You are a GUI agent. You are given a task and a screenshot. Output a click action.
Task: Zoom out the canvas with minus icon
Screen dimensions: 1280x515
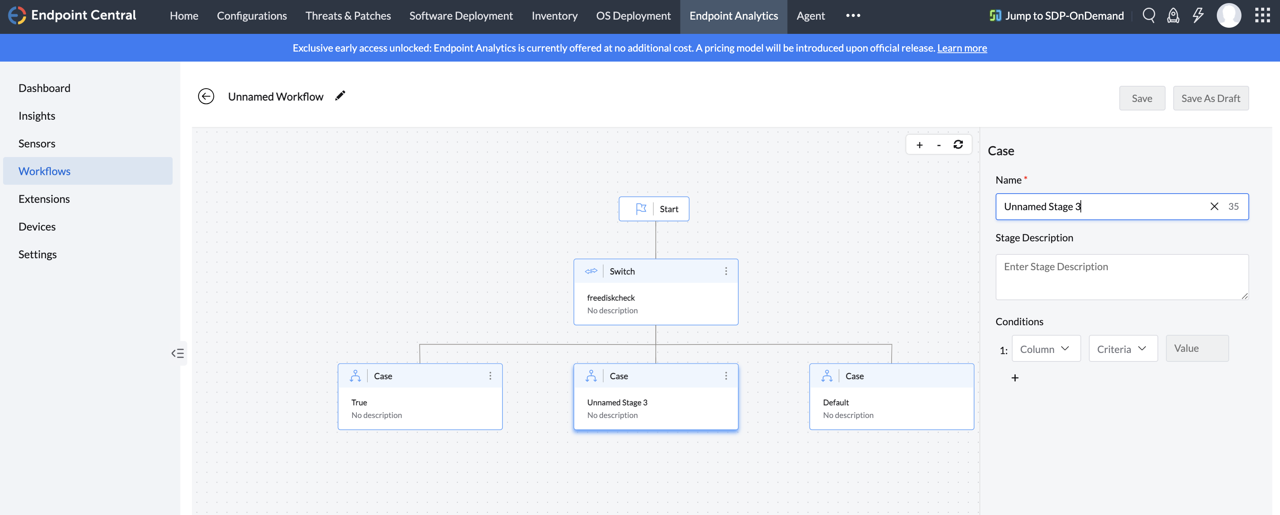pos(939,145)
